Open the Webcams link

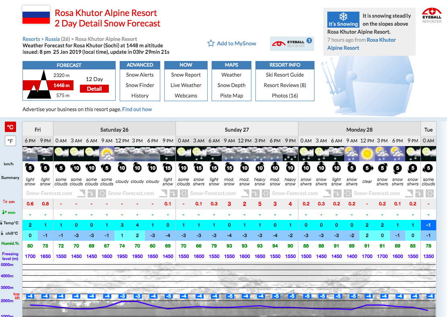pos(186,96)
